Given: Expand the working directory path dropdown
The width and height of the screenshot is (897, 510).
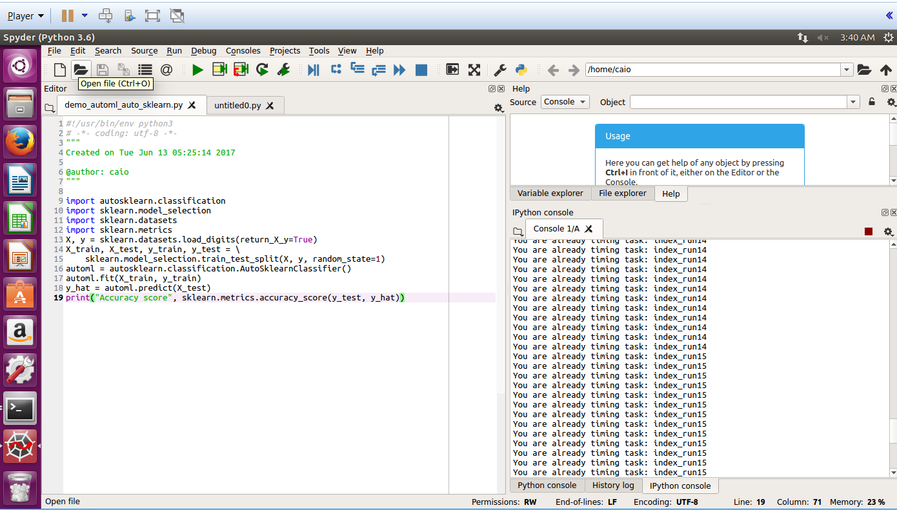Looking at the screenshot, I should pyautogui.click(x=848, y=69).
